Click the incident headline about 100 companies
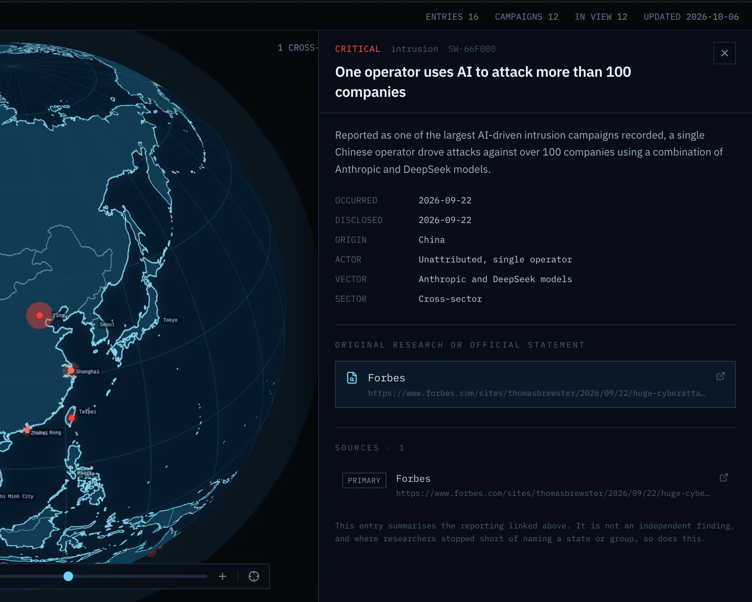This screenshot has height=602, width=752. (x=483, y=82)
